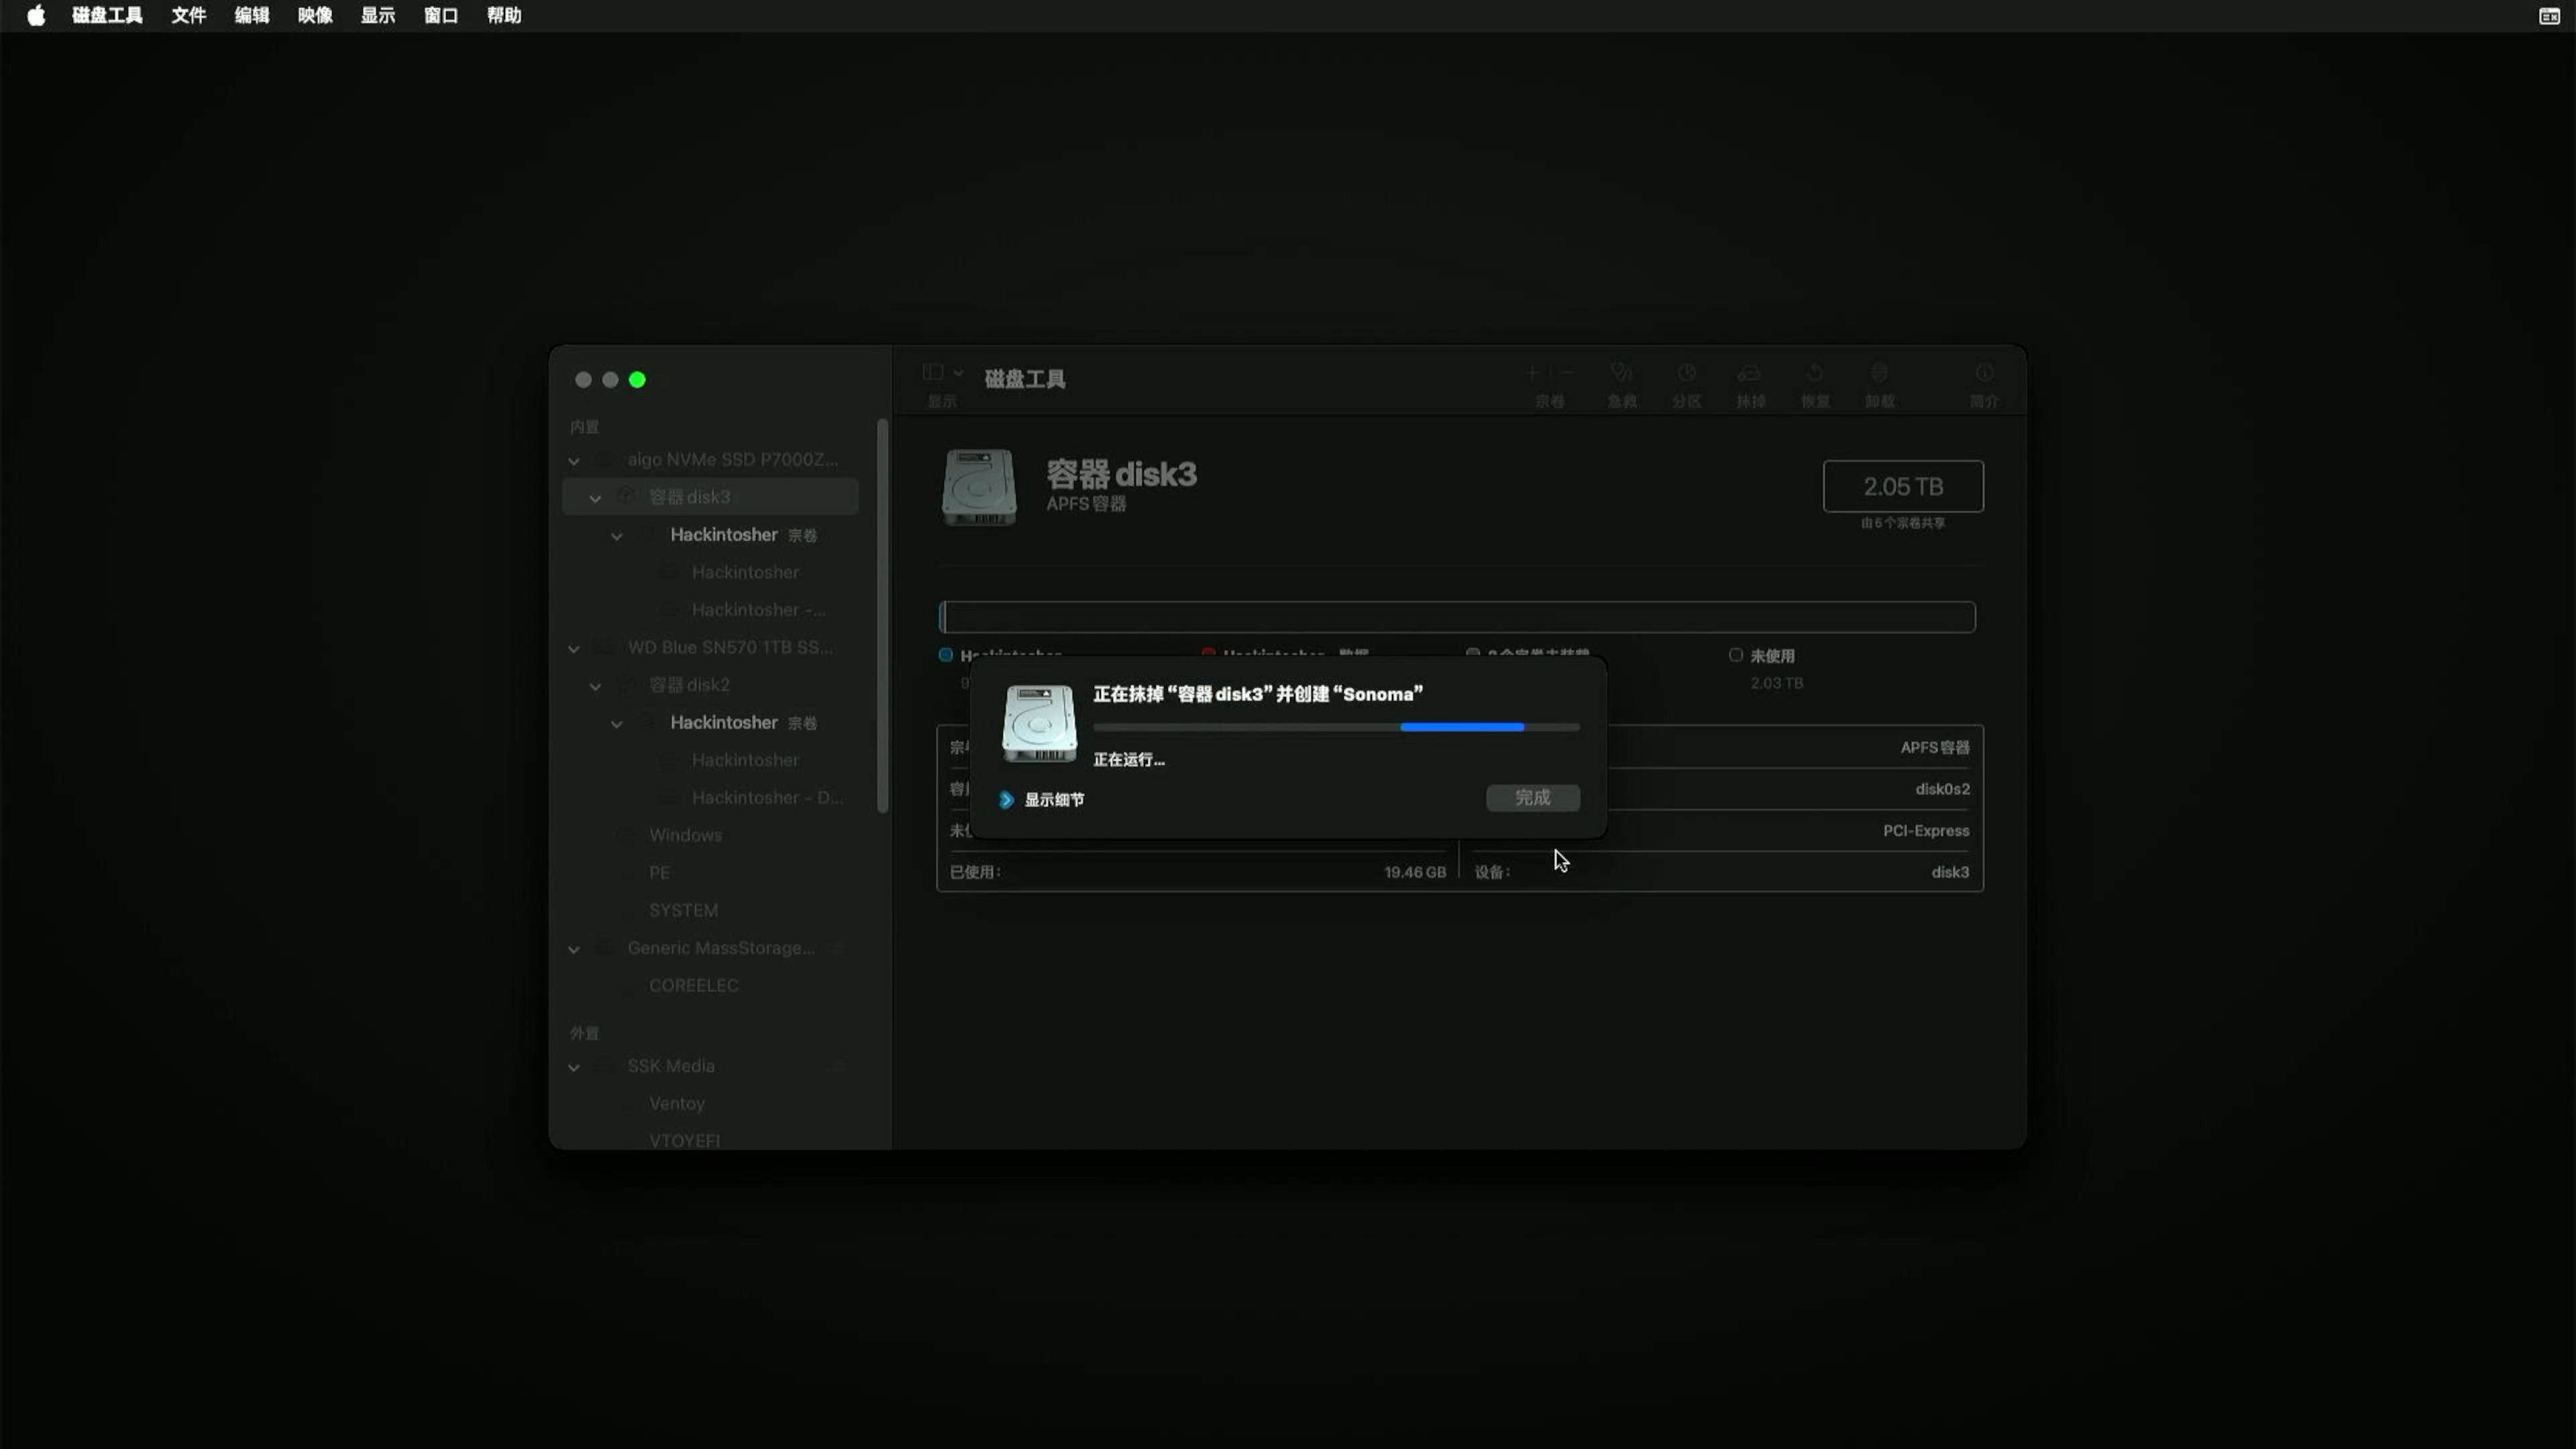
Task: Collapse the SSK Media chevron
Action: click(x=574, y=1067)
